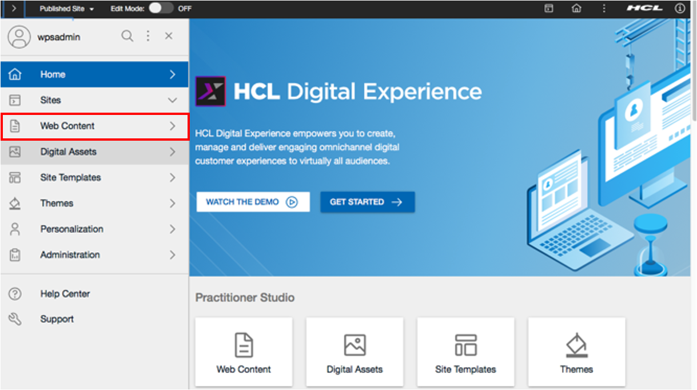
Task: Click the Personalization person icon in sidebar
Action: coord(15,229)
